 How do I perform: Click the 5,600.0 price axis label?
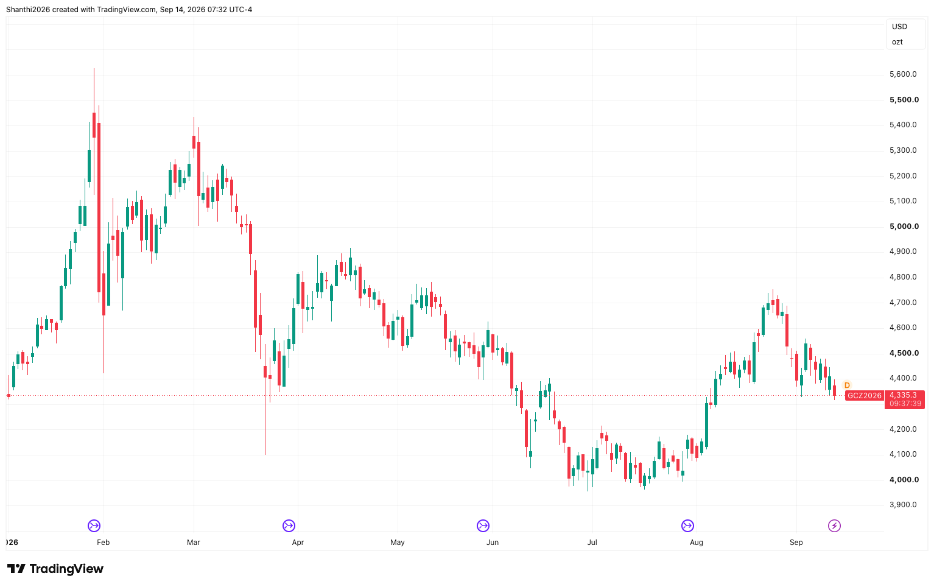pyautogui.click(x=904, y=74)
